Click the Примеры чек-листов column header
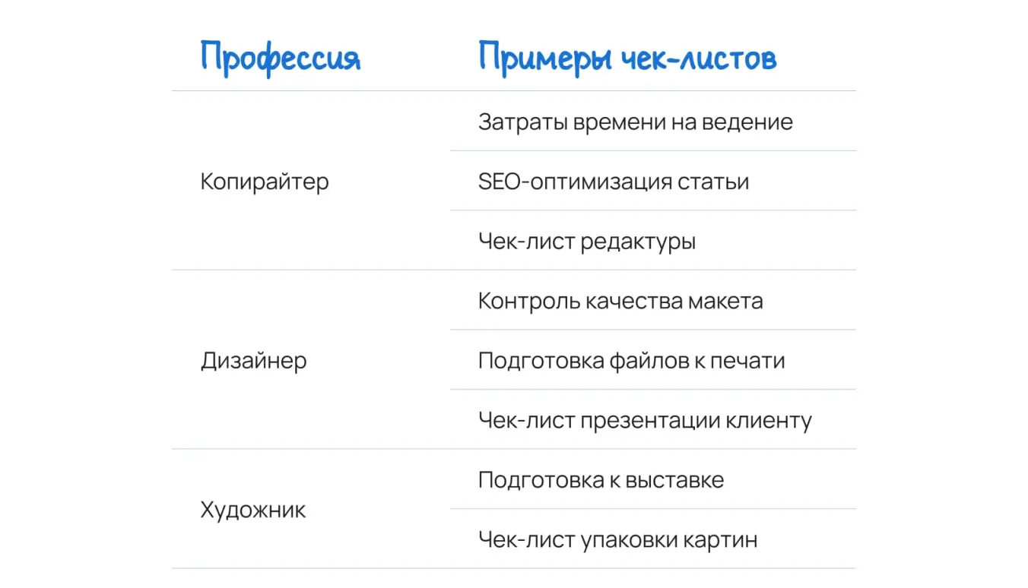The width and height of the screenshot is (1028, 588). pyautogui.click(x=627, y=58)
